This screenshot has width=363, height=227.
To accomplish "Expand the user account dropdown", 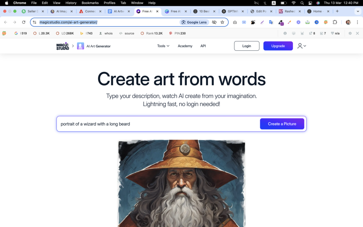I will [x=302, y=46].
